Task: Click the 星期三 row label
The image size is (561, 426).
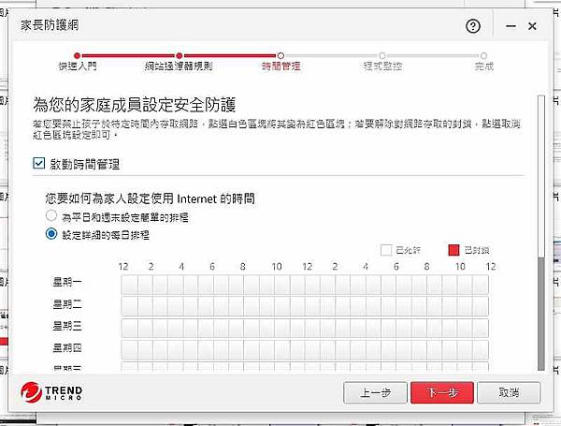Action: pos(67,326)
